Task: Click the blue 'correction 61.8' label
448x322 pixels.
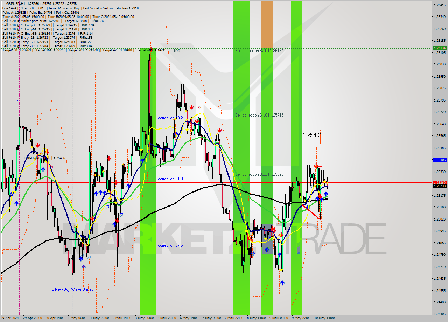Action: pyautogui.click(x=170, y=179)
